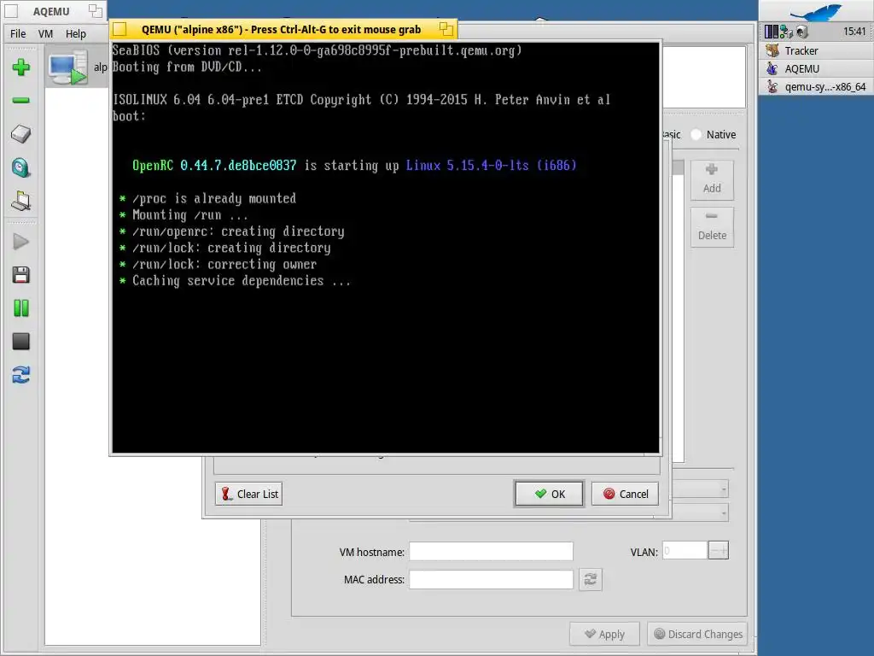Screen dimensions: 874x656
Task: Open the Help menu in AQEMU
Action: (x=76, y=33)
